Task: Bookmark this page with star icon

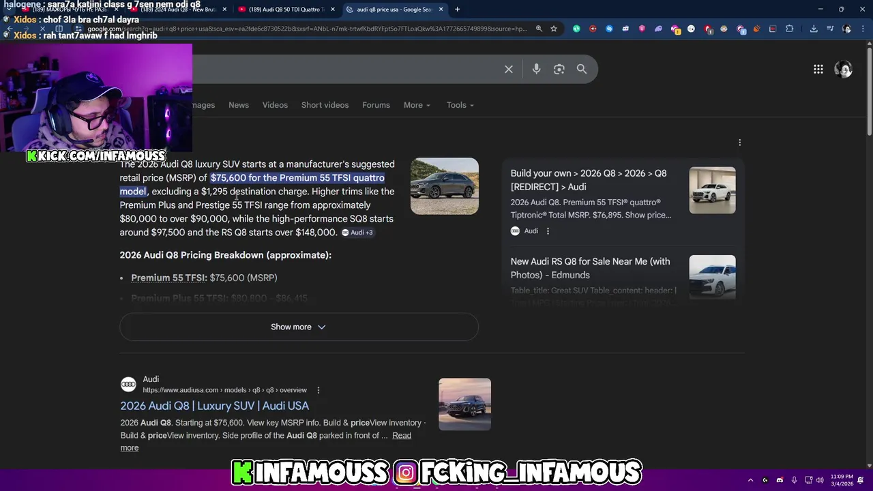Action: (x=554, y=29)
